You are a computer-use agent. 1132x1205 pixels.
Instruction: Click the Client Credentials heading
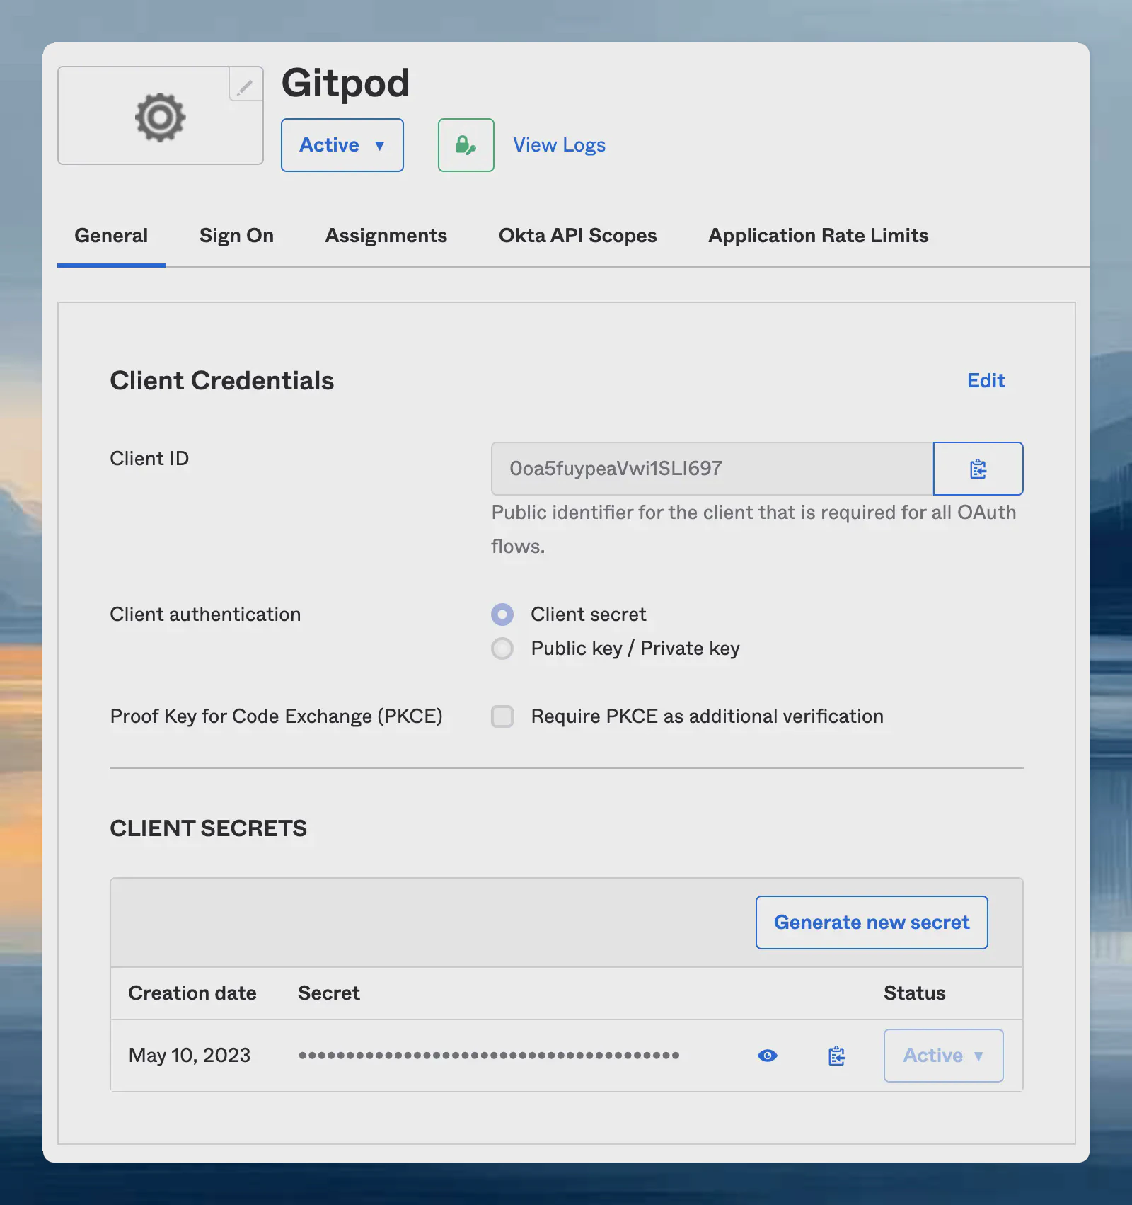(222, 381)
